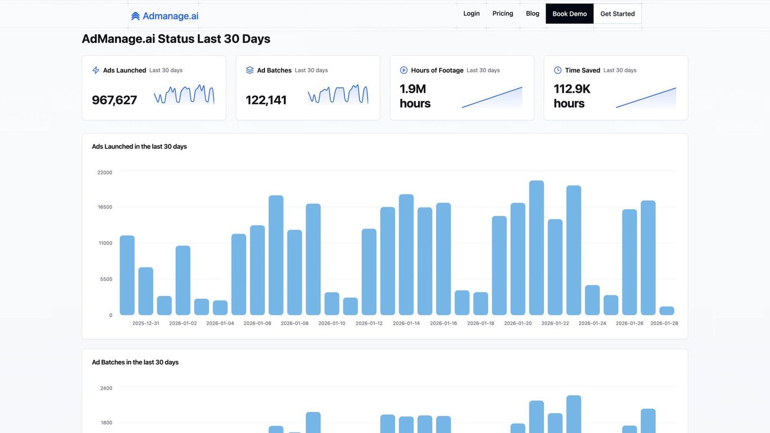Click the Admanage.ai logo icon
The width and height of the screenshot is (770, 433).
click(x=135, y=16)
